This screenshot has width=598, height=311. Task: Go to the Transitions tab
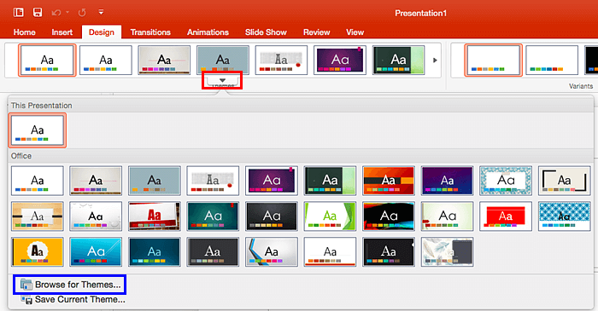[150, 32]
